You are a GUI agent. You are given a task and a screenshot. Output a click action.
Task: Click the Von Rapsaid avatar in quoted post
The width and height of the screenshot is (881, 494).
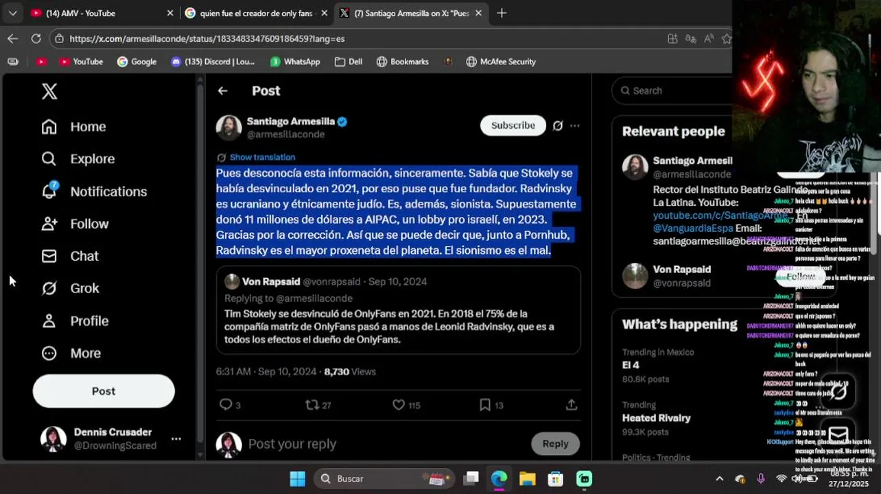[232, 281]
